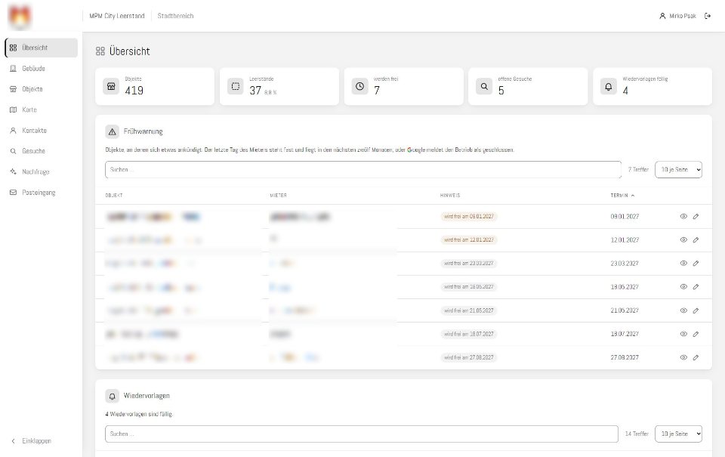View the entry dated 09.01.2027
The width and height of the screenshot is (725, 457).
683,217
